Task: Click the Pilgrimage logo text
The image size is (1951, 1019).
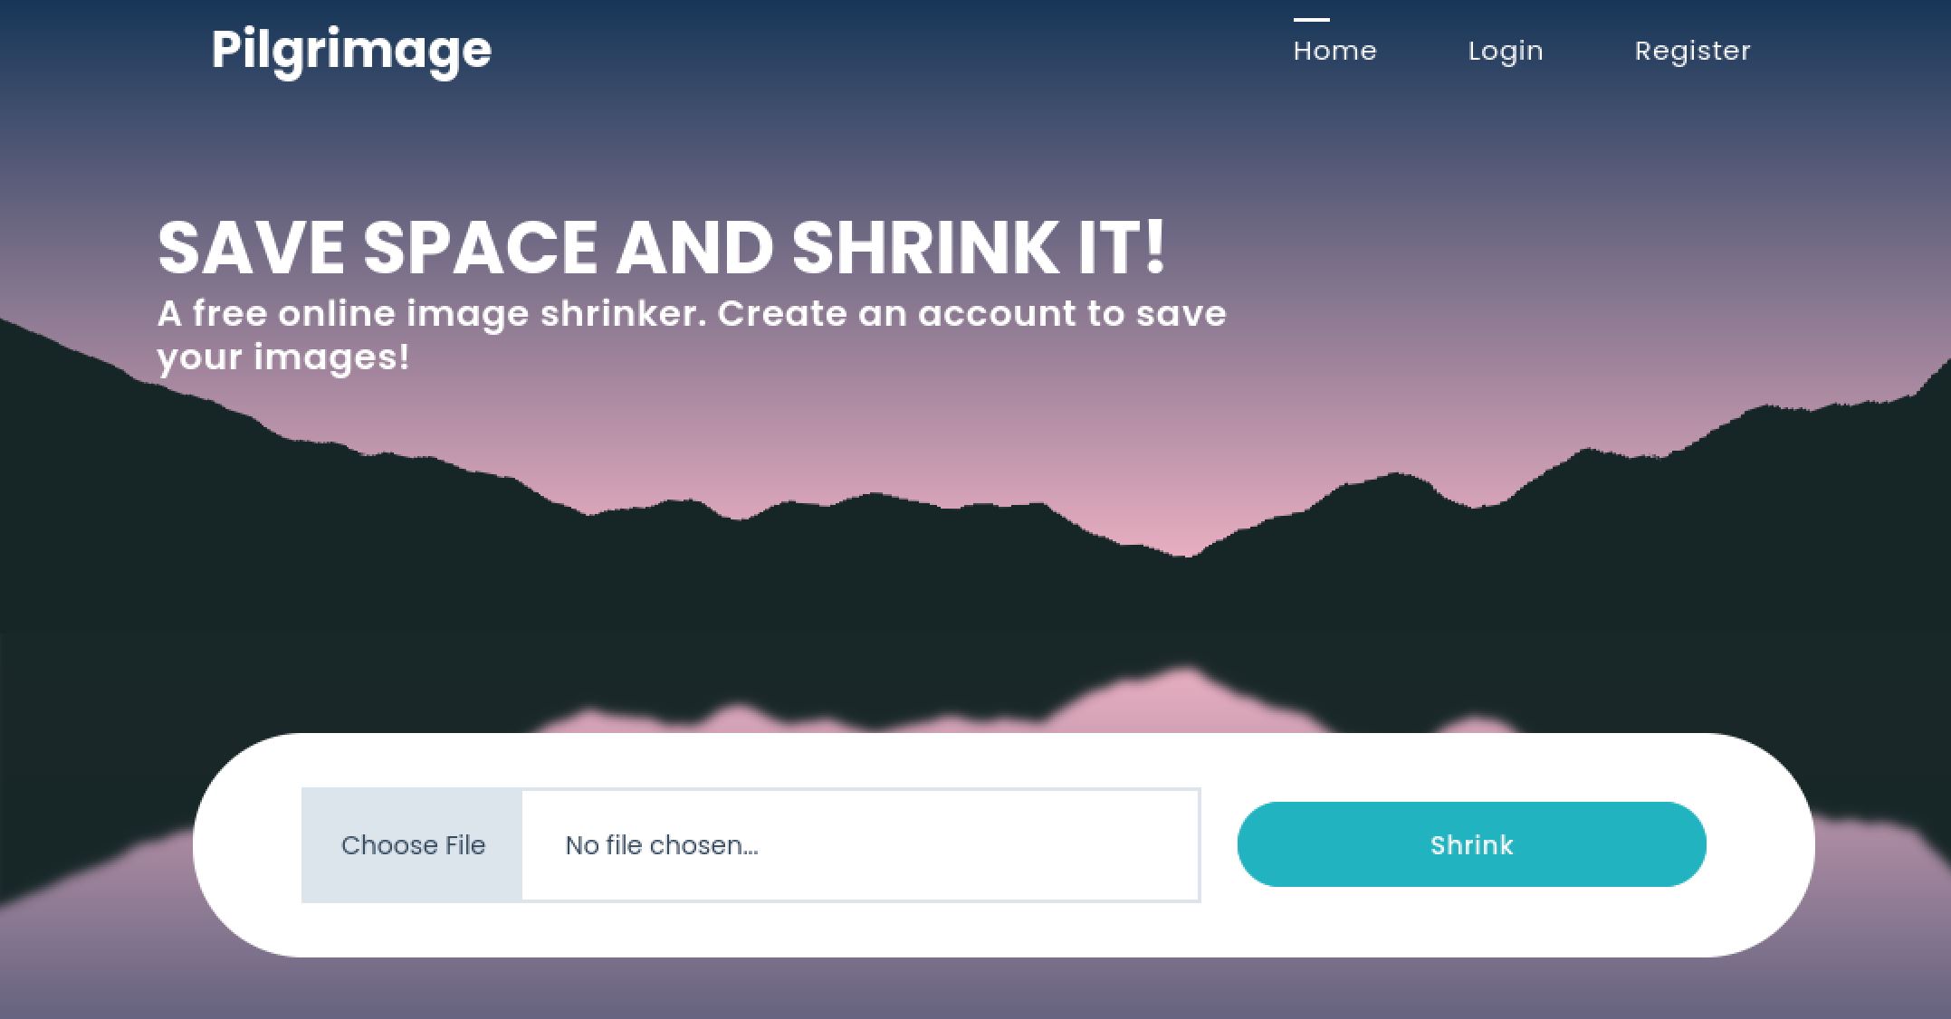Action: tap(351, 51)
